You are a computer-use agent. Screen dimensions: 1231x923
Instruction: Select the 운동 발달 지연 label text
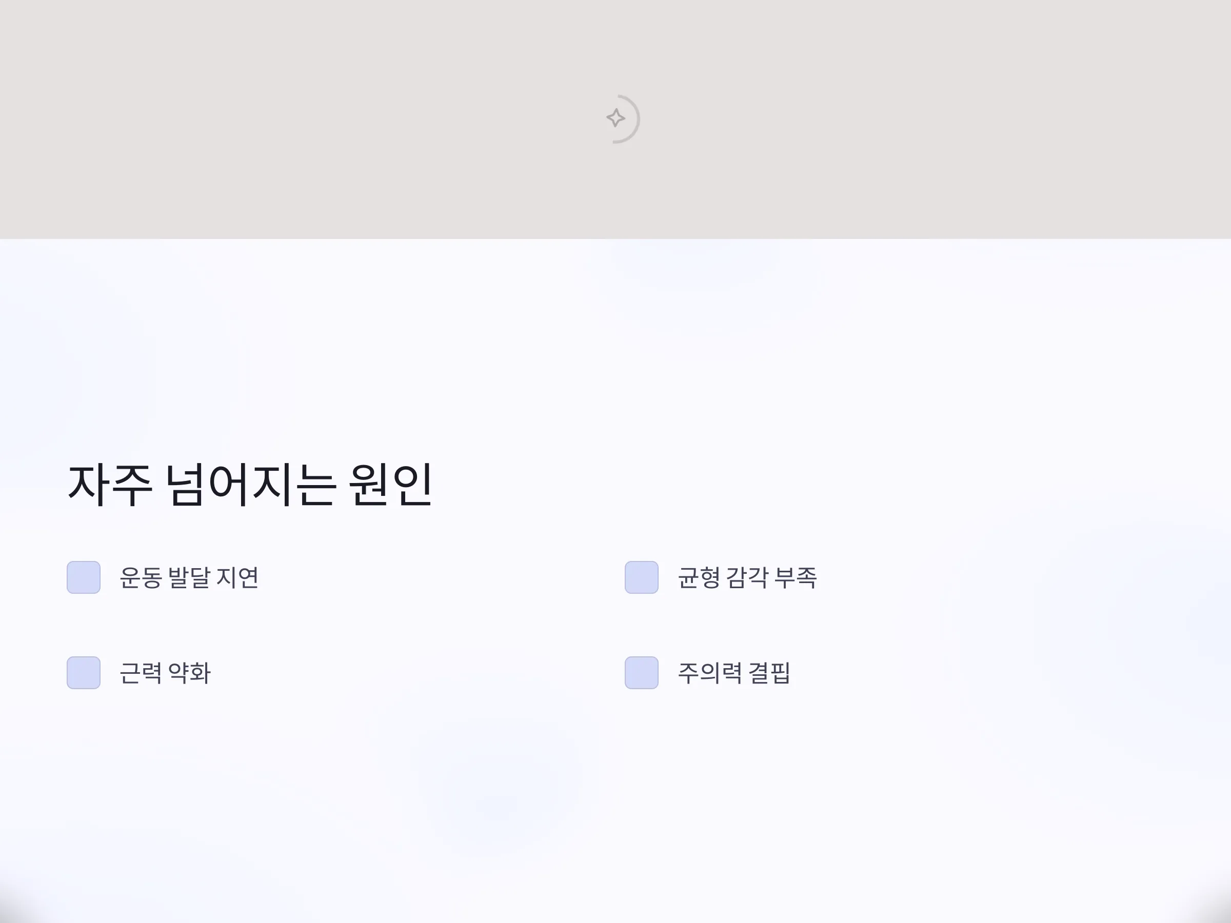point(189,577)
